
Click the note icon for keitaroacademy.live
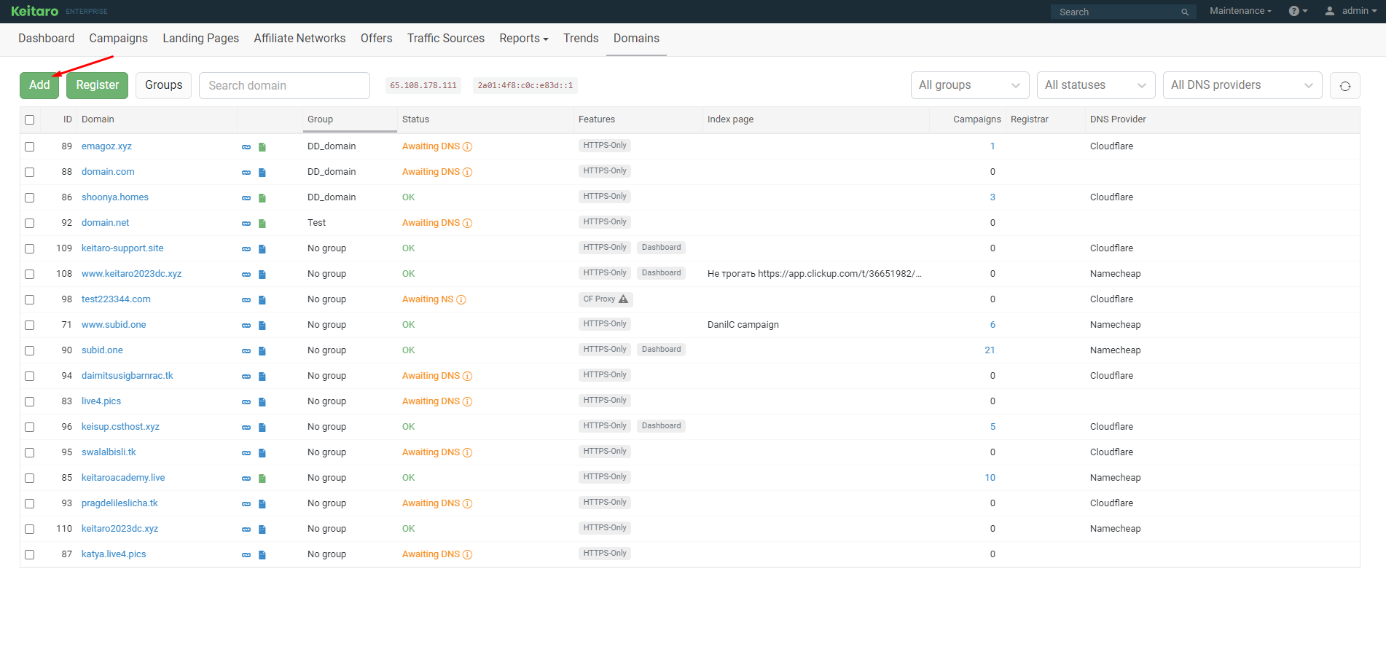[x=262, y=479]
